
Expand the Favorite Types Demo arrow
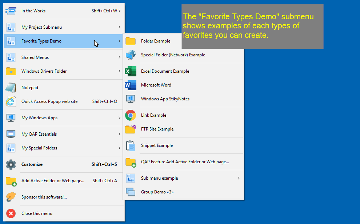coord(119,41)
